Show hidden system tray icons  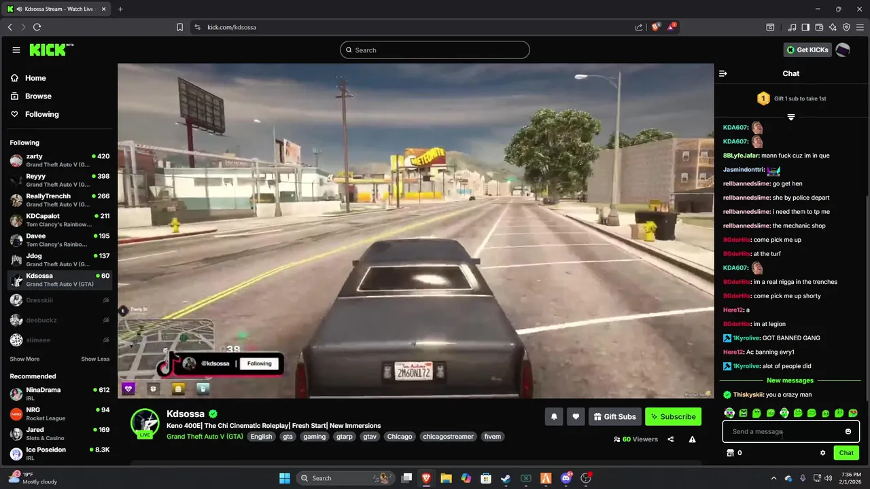[x=773, y=478]
